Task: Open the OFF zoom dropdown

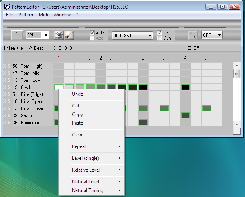Action: tap(219, 35)
